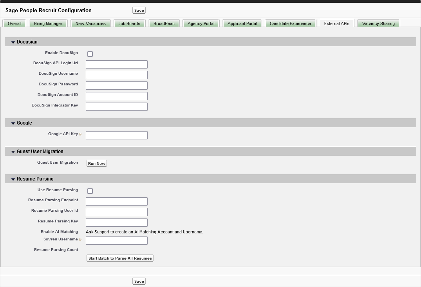The width and height of the screenshot is (421, 287).
Task: Focus the DocuSign API Login Url field
Action: pos(117,65)
